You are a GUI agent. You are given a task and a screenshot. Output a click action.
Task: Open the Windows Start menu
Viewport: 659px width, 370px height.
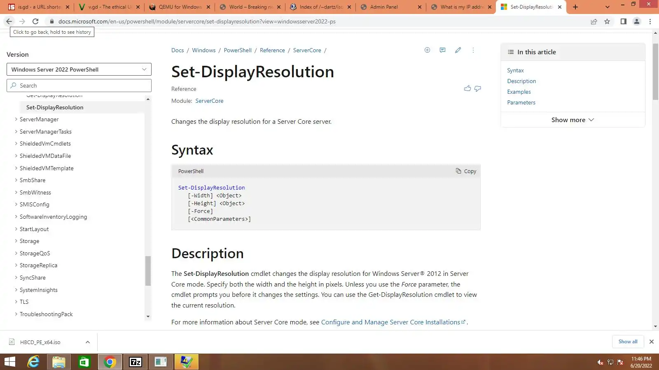(10, 362)
